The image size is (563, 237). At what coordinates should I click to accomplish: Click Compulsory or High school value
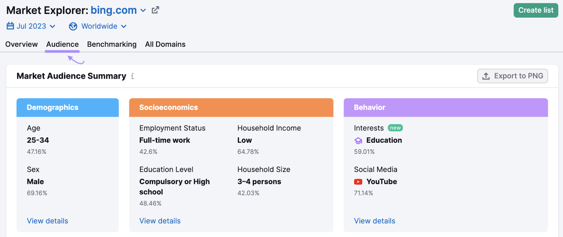coord(175,187)
